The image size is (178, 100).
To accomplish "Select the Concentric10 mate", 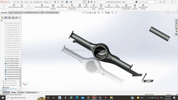I will point(12,74).
